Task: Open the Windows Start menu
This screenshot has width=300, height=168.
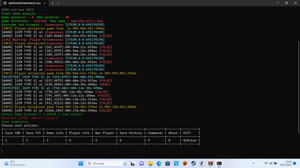Action: coord(81,164)
